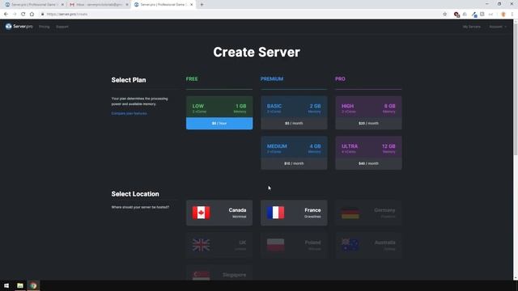
Task: Open the Compare plan features link
Action: pos(129,113)
